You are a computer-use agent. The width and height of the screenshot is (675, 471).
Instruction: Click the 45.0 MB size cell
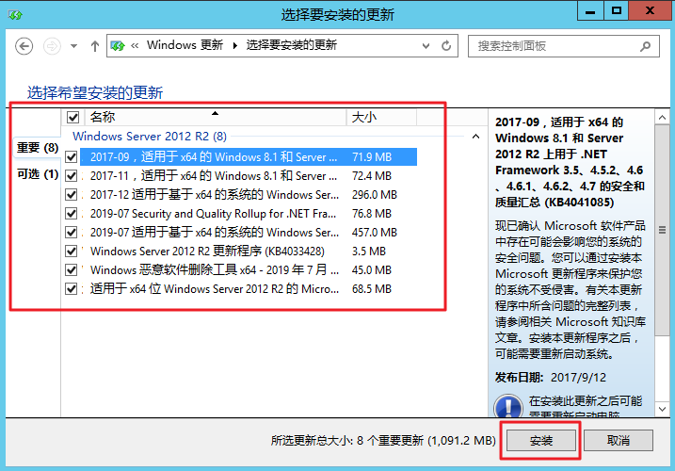[x=372, y=270]
